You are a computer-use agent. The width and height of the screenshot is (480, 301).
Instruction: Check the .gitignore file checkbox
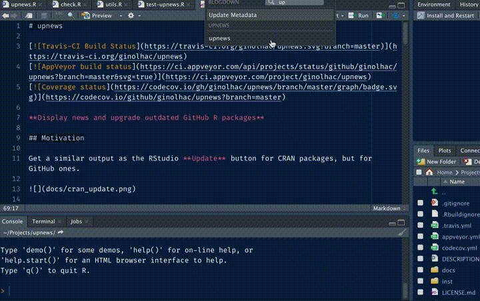tap(420, 203)
